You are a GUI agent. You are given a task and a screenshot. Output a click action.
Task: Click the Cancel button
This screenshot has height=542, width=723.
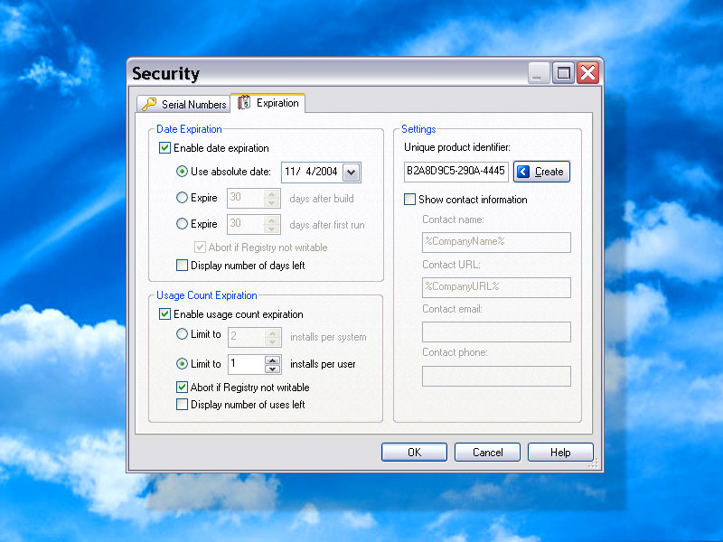tap(487, 453)
